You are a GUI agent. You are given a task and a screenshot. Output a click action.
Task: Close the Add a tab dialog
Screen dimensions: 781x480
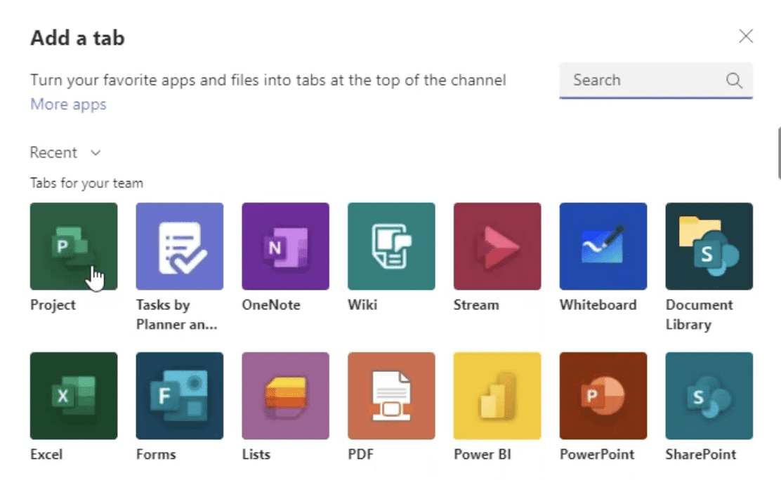pyautogui.click(x=746, y=36)
